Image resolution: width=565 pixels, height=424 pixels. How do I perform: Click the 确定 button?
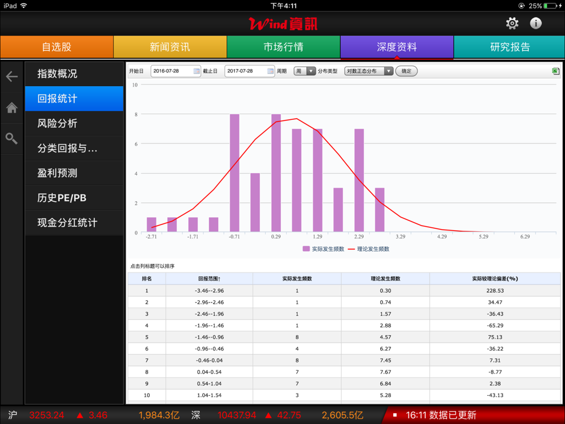pyautogui.click(x=406, y=71)
